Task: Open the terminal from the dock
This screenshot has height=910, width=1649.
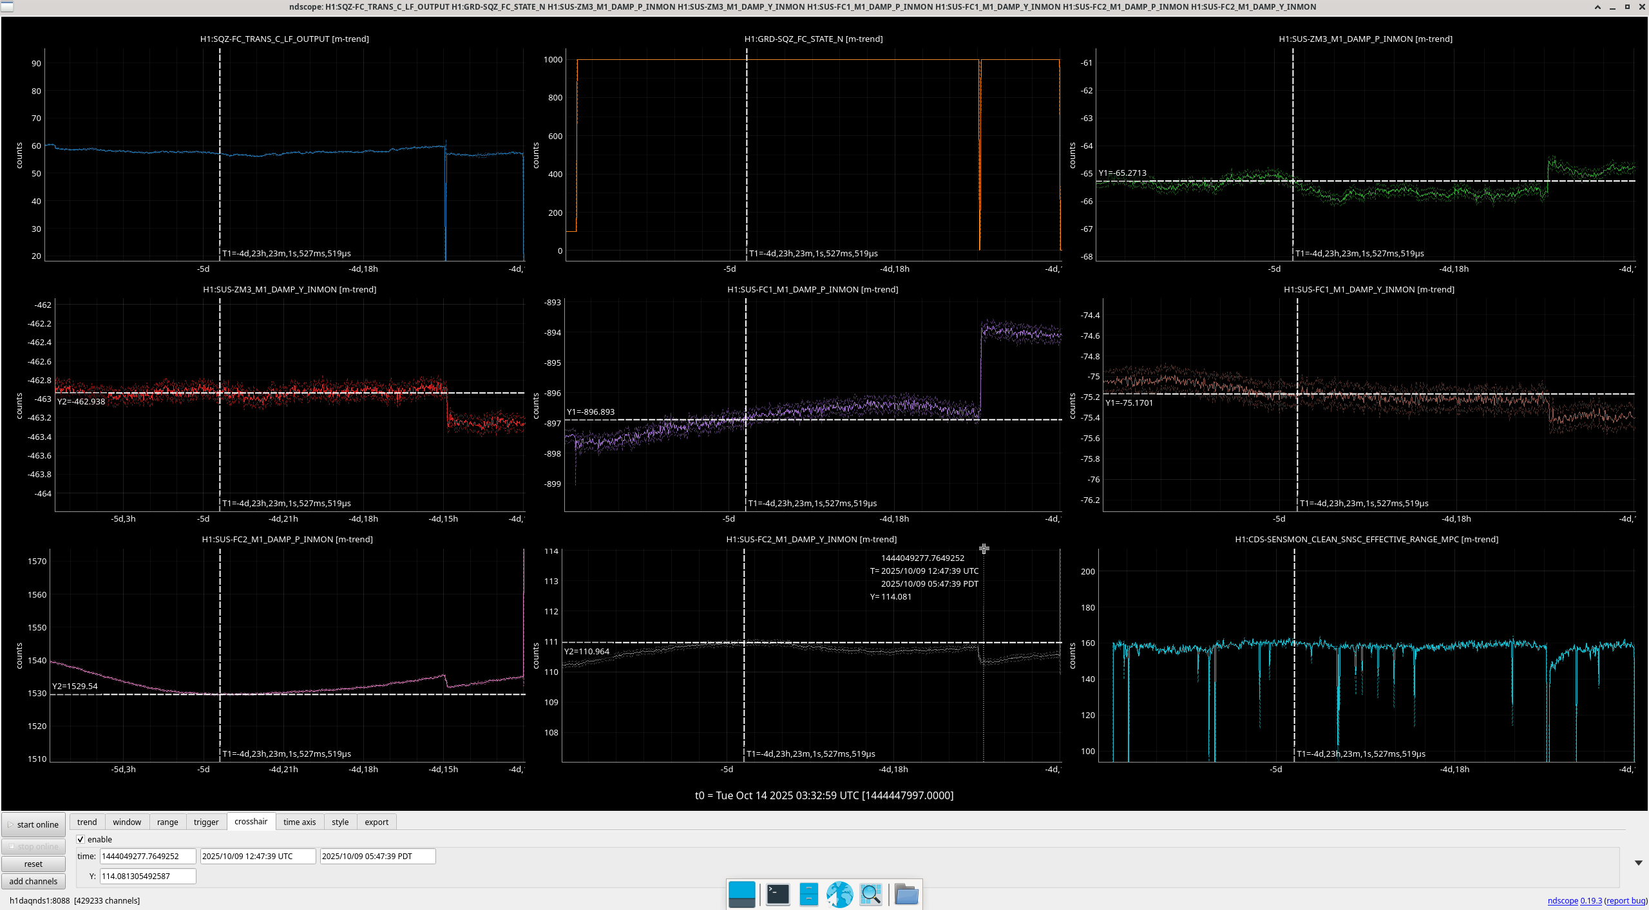Action: click(777, 895)
